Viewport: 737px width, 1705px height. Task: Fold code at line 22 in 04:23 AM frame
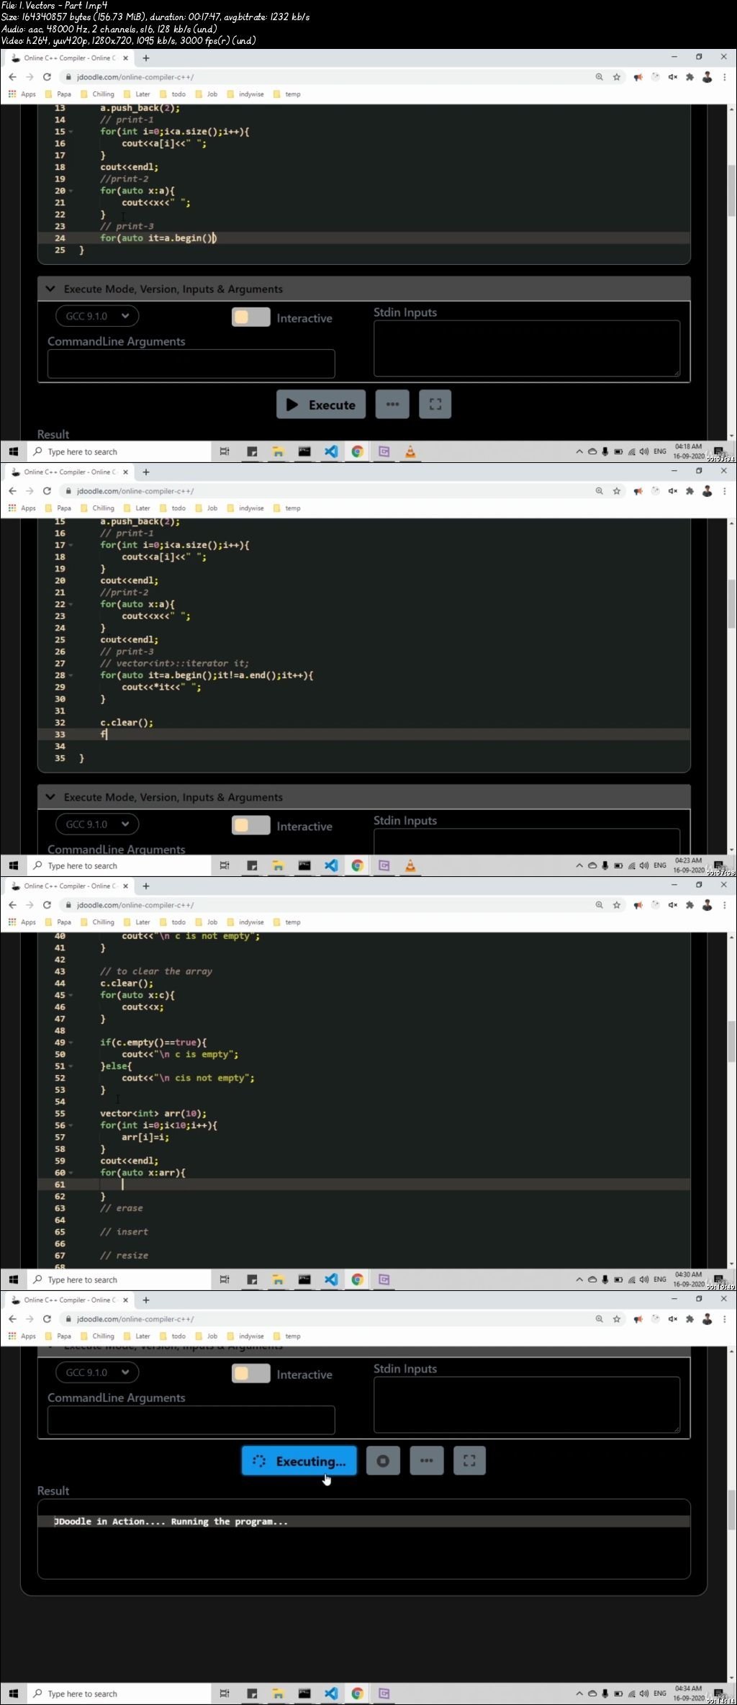[x=71, y=605]
